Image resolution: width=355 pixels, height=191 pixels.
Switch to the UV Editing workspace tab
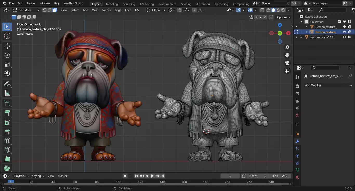coord(147,4)
